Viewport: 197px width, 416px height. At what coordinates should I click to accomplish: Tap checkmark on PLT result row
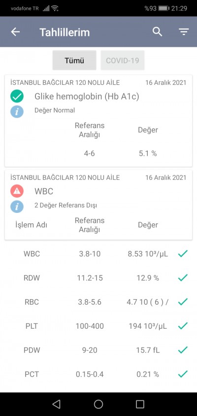(183, 326)
